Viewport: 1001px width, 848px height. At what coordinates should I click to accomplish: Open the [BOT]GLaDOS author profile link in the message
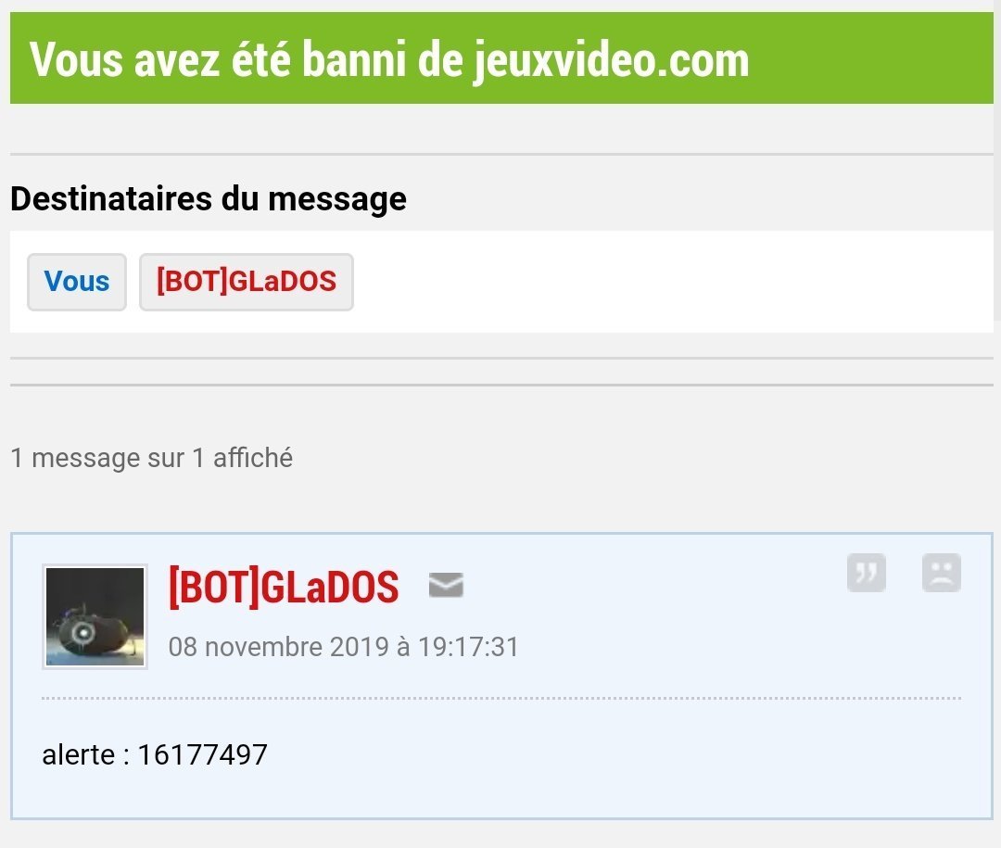(x=285, y=587)
